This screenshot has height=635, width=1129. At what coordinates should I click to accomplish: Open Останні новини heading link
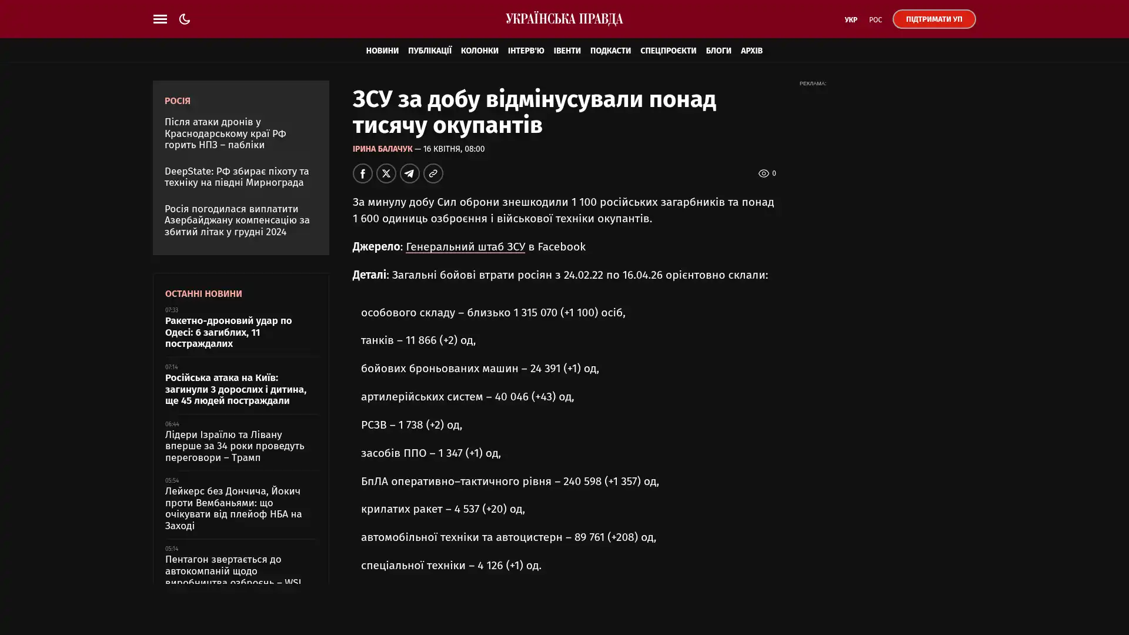pos(203,293)
